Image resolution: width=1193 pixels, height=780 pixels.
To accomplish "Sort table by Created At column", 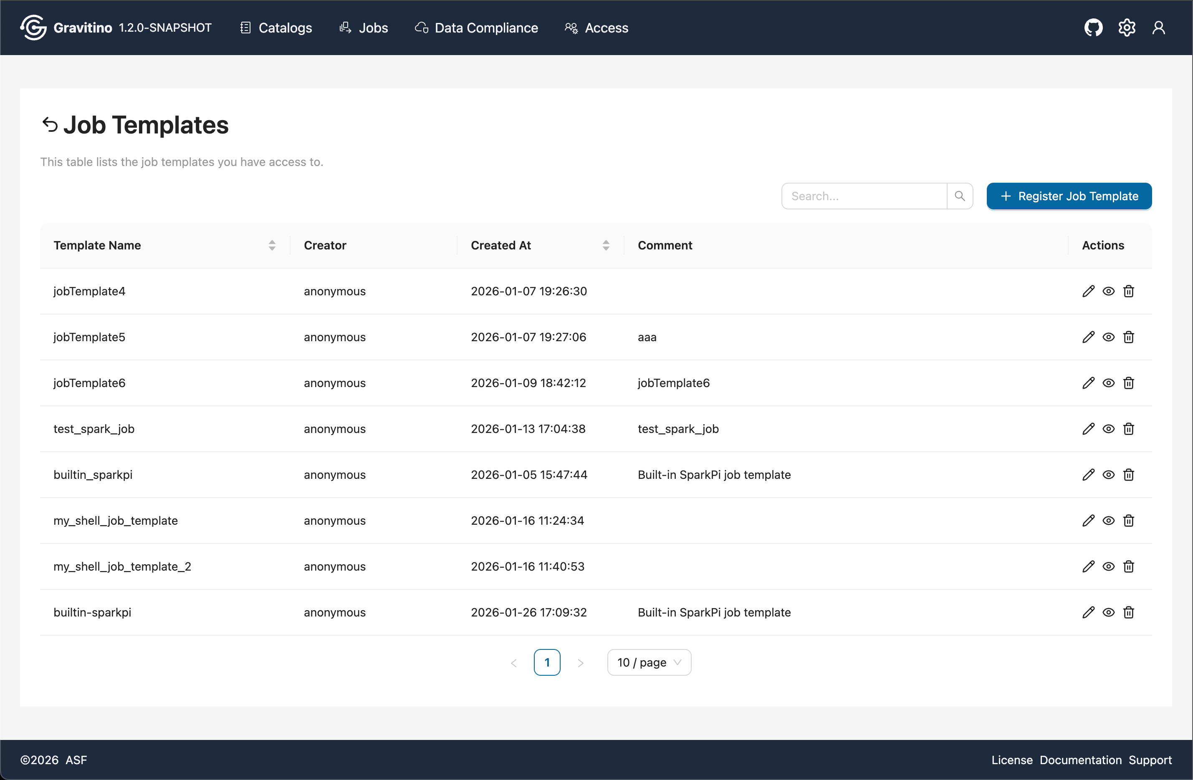I will [606, 245].
